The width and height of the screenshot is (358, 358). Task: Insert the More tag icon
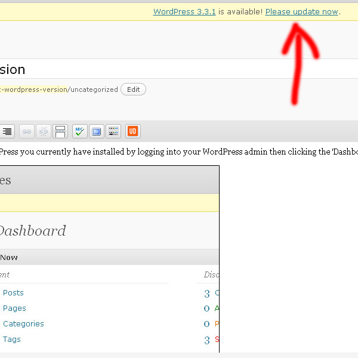tap(60, 131)
